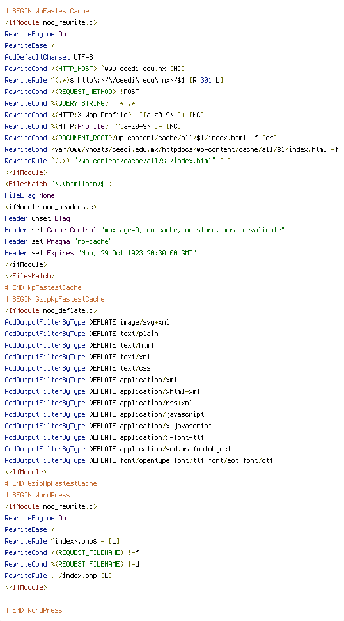Click the 'AddDefaultCharset UTF-8' line
The height and width of the screenshot is (621, 344).
coord(49,57)
